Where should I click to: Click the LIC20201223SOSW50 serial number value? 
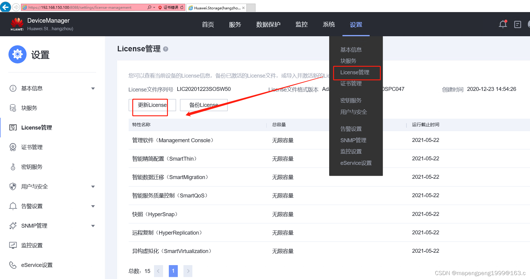click(x=204, y=89)
